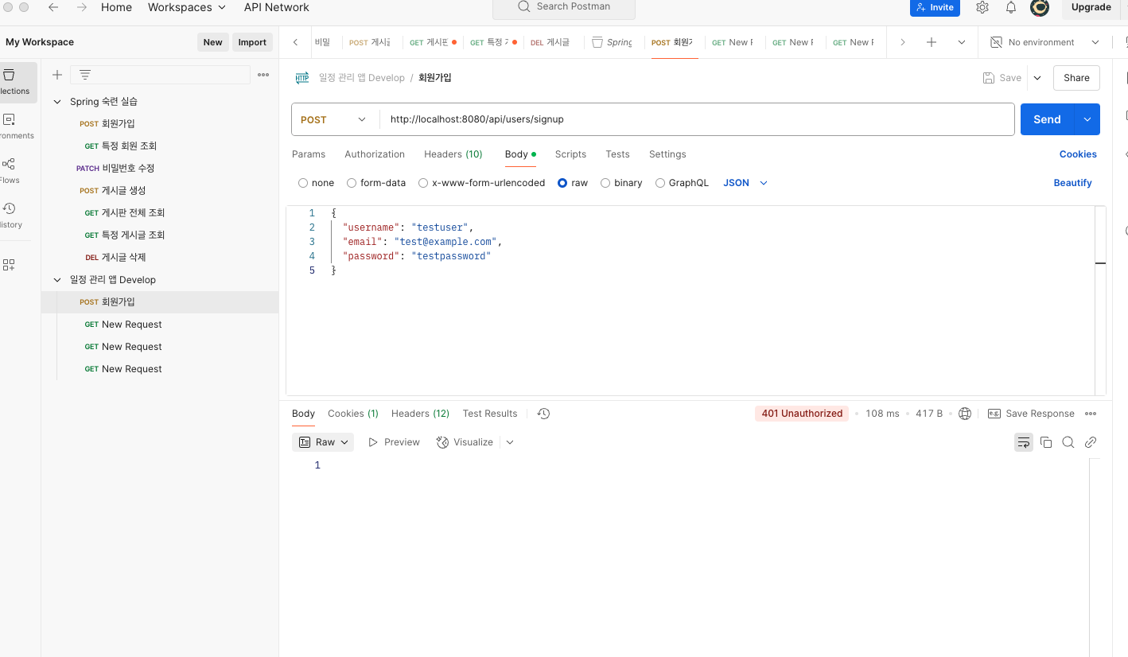Click the configure sidebar grid-plus icon

point(10,265)
